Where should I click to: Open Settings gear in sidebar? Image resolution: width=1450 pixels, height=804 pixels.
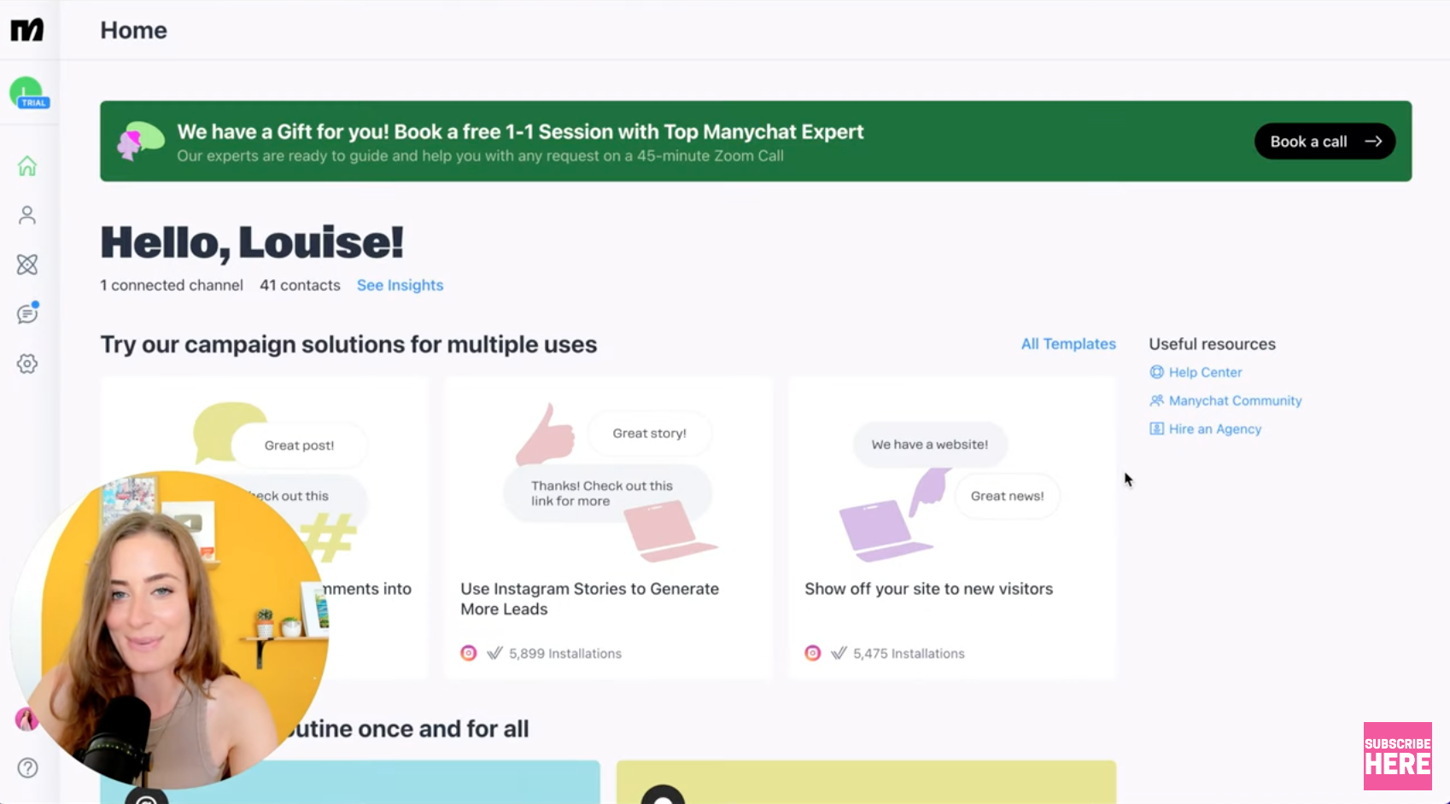27,364
